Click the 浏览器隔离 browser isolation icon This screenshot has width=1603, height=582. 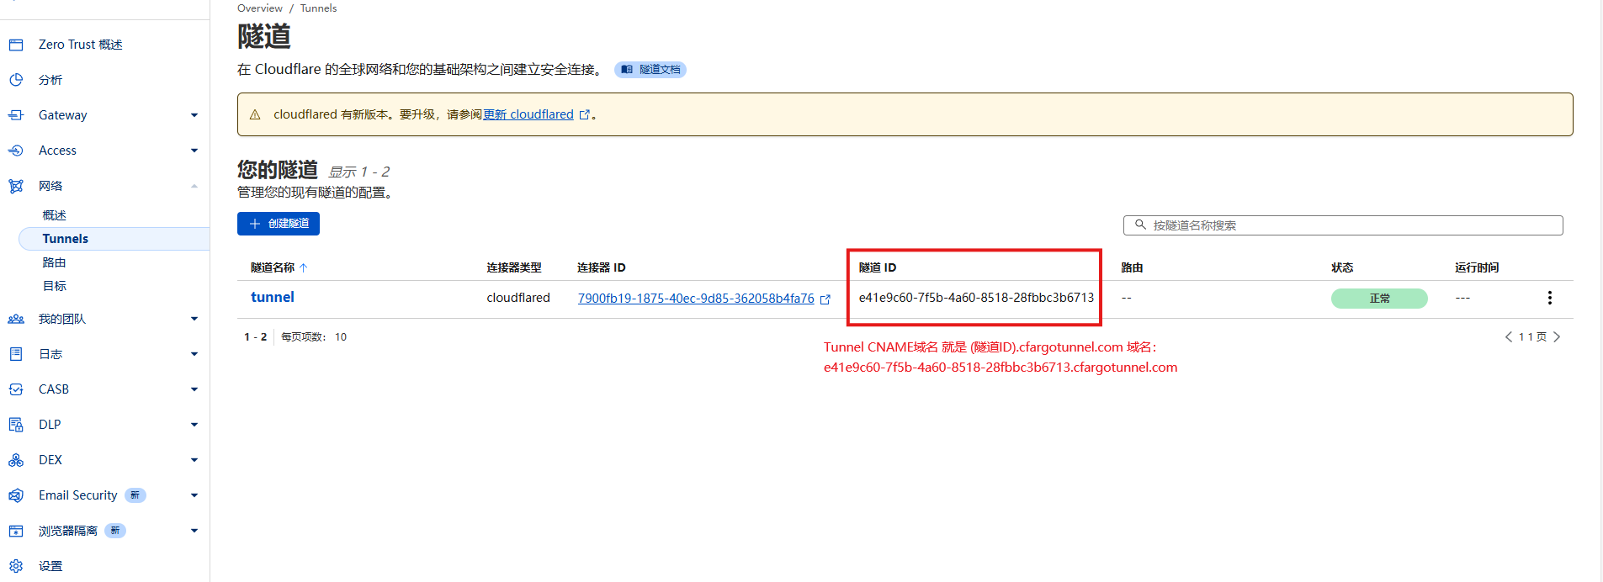16,531
